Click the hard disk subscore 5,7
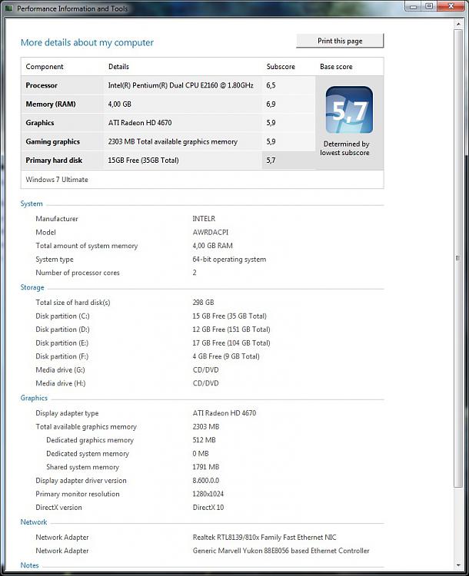This screenshot has width=469, height=576. click(x=271, y=161)
